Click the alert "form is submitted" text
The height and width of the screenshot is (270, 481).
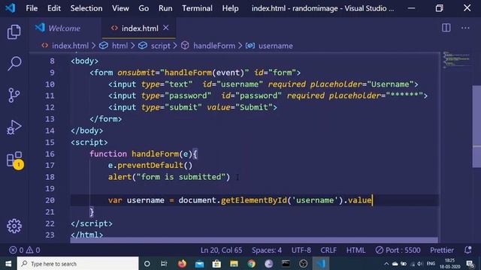point(181,177)
